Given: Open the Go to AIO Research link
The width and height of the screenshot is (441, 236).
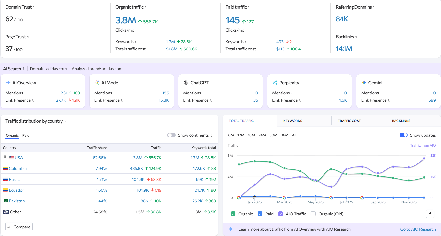Looking at the screenshot, I should [418, 229].
